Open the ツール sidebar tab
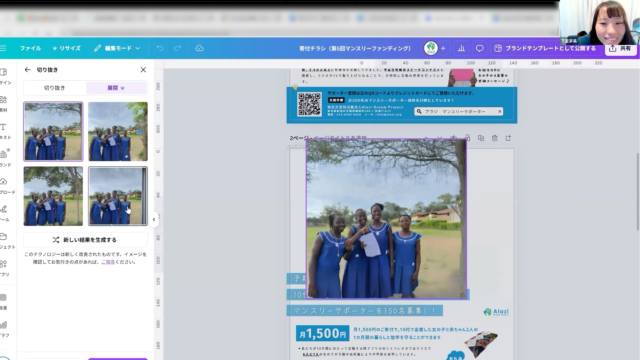Viewport: 640px width, 360px height. [4, 213]
